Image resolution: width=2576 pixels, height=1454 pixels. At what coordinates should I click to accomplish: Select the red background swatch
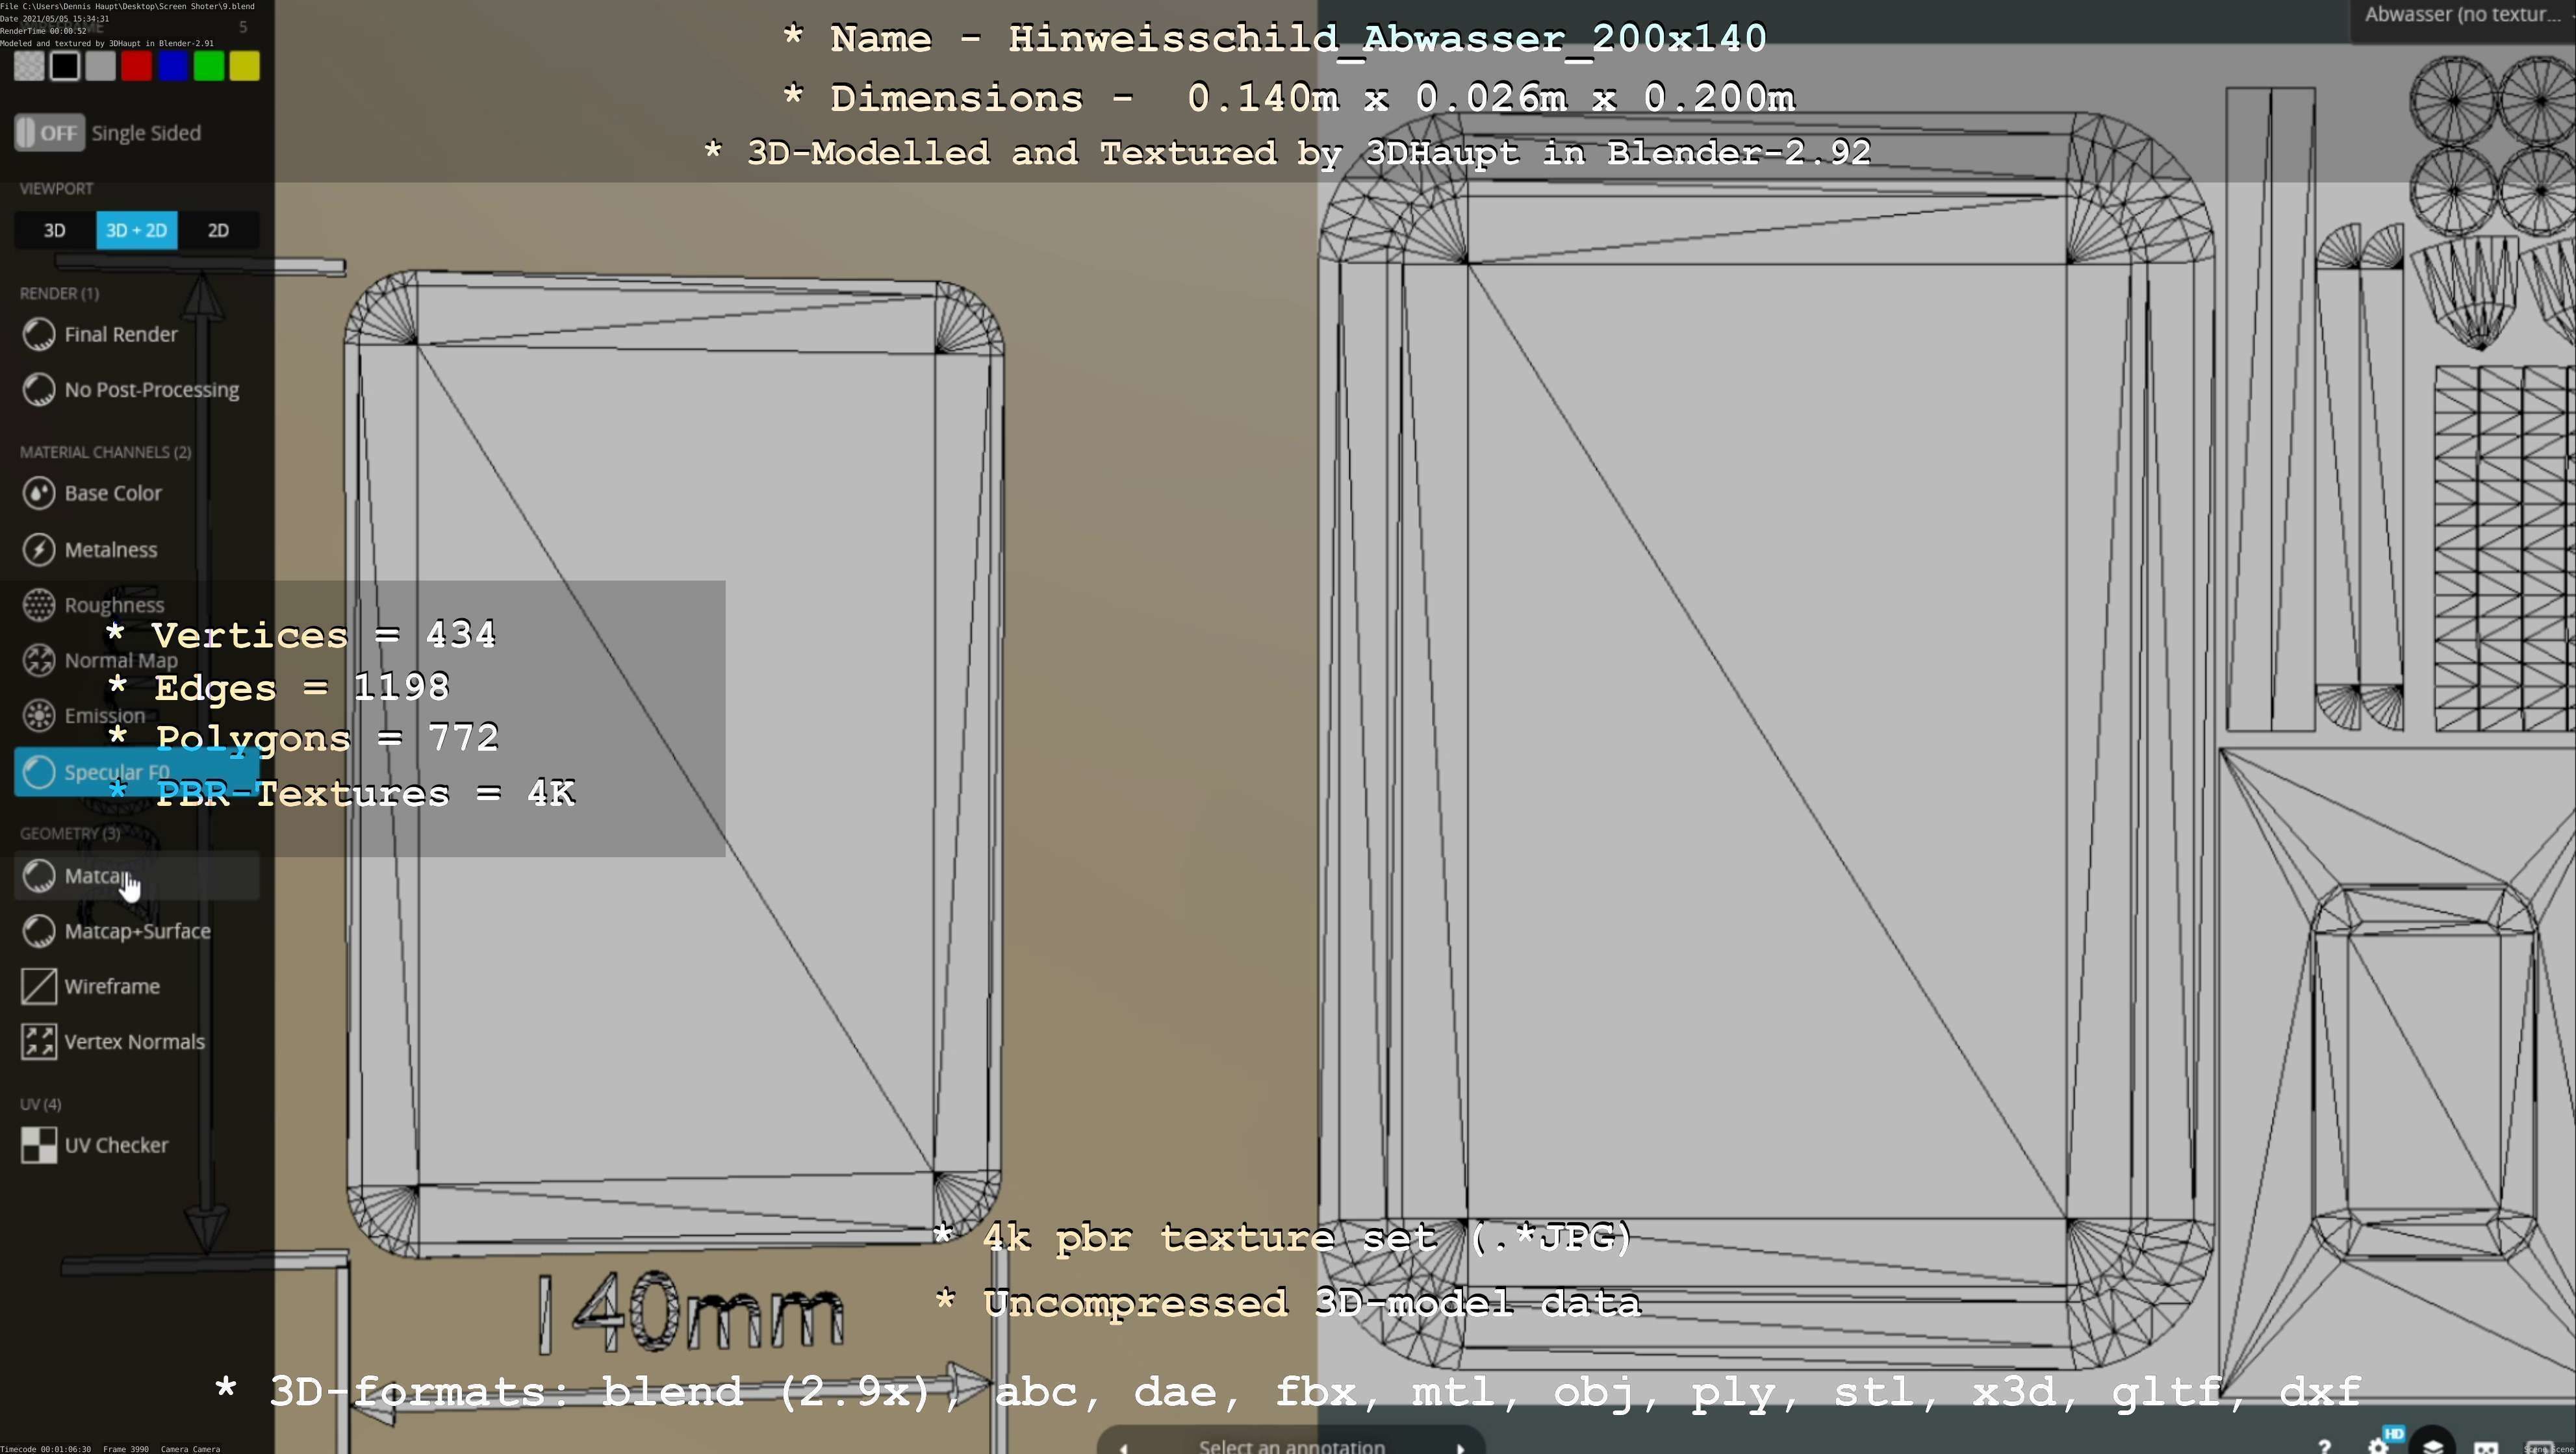[137, 66]
